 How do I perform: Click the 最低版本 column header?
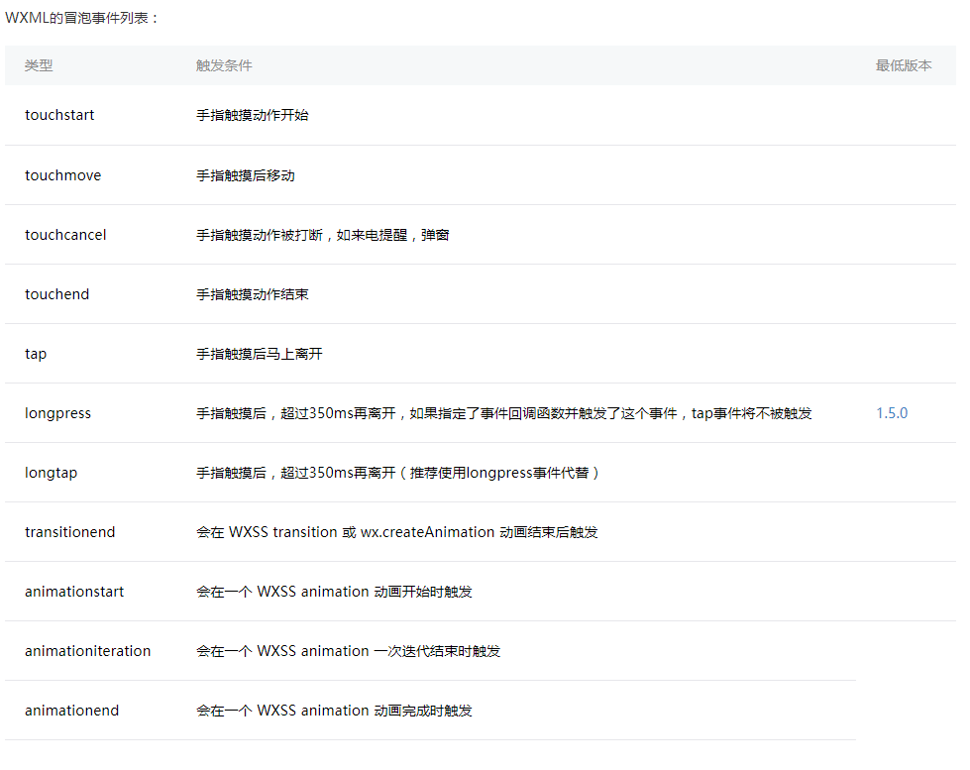point(904,65)
